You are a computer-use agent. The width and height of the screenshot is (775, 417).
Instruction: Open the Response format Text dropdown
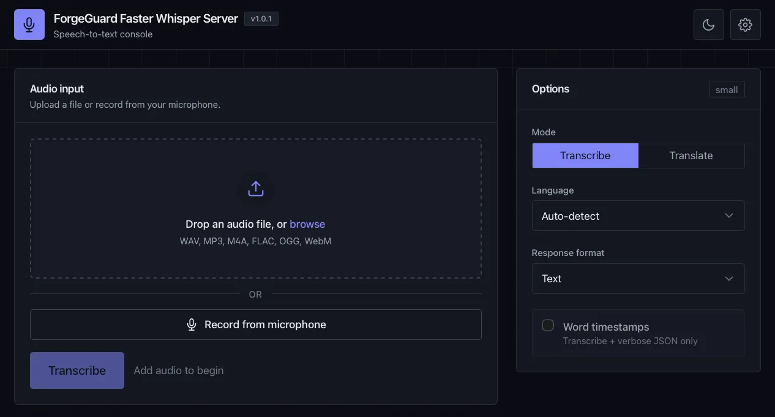point(638,279)
